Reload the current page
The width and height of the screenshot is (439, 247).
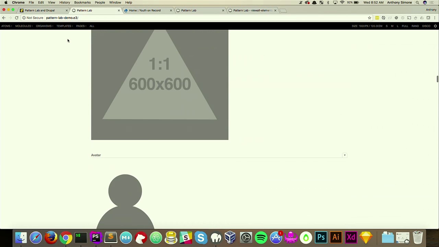16,18
